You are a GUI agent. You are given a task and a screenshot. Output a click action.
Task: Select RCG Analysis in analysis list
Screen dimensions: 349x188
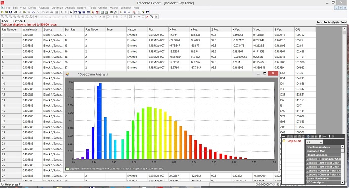tap(323, 182)
